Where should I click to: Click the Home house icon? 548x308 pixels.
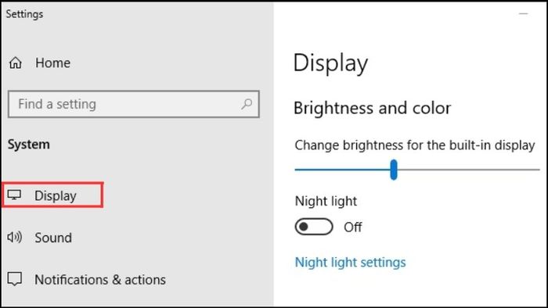tap(16, 63)
